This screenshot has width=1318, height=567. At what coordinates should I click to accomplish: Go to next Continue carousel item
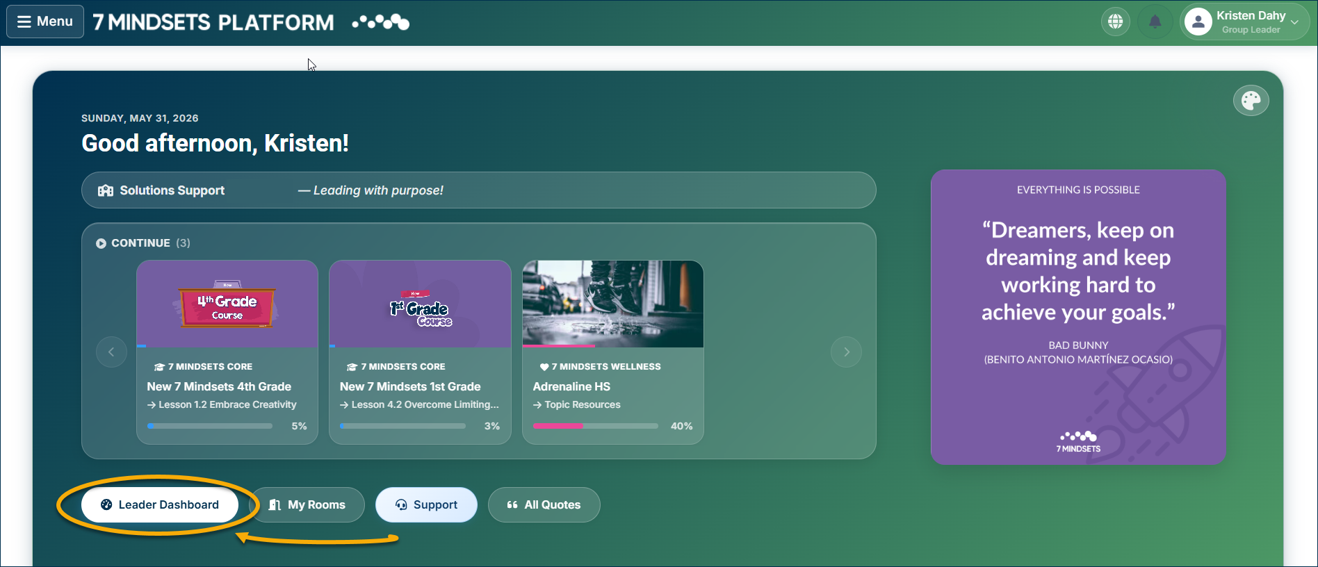point(846,352)
